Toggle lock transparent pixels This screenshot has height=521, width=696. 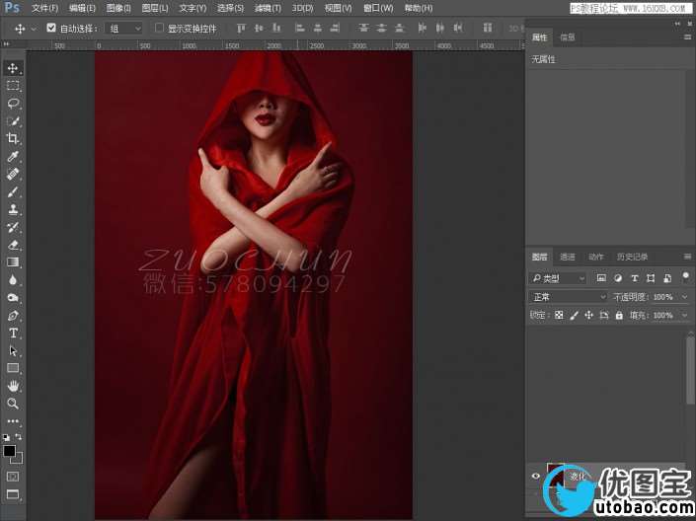click(x=559, y=315)
